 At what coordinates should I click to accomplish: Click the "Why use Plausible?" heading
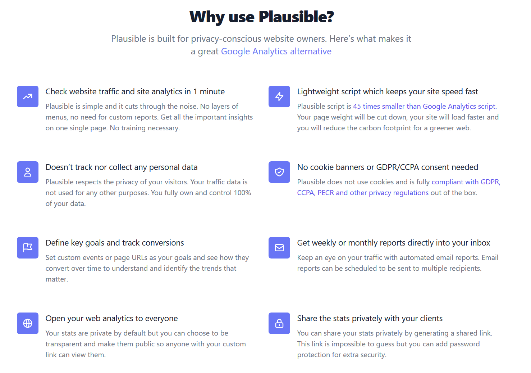click(x=262, y=17)
